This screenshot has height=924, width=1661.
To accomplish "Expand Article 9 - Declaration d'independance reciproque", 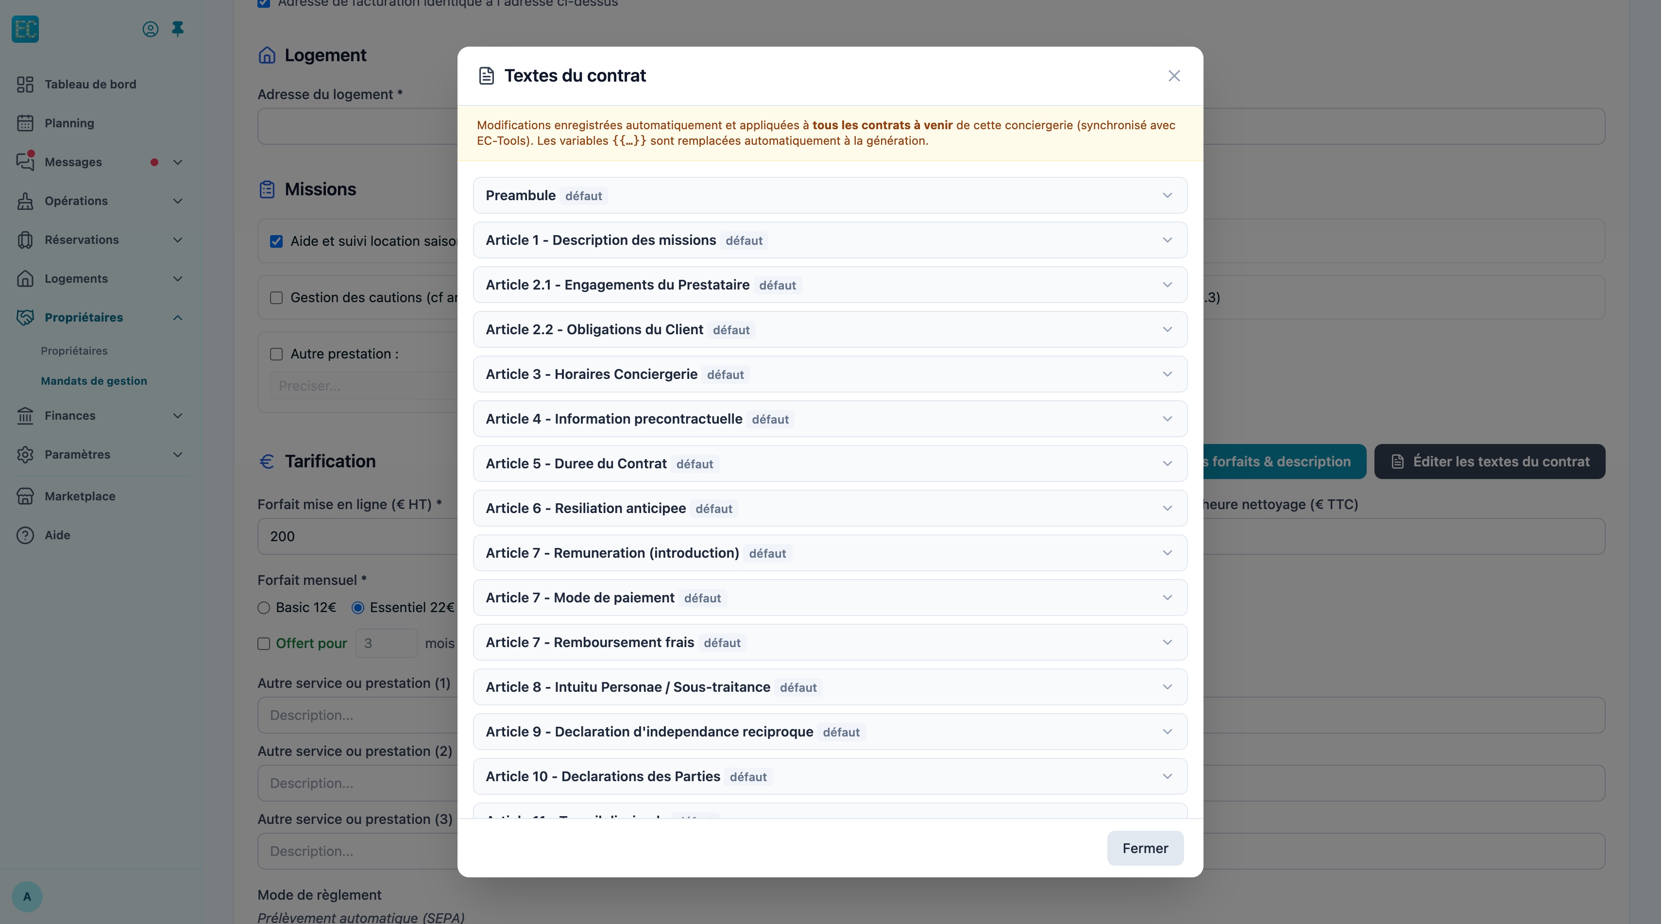I will tap(830, 732).
